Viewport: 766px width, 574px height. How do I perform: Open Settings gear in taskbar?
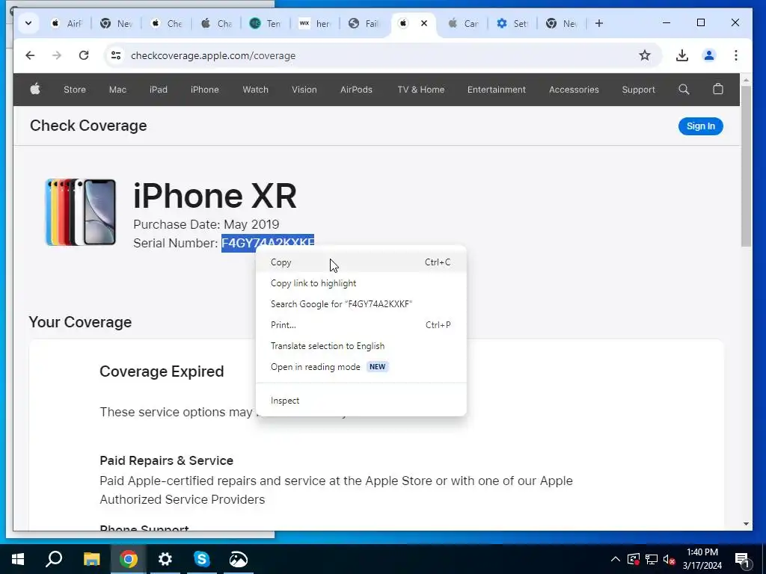coord(165,559)
